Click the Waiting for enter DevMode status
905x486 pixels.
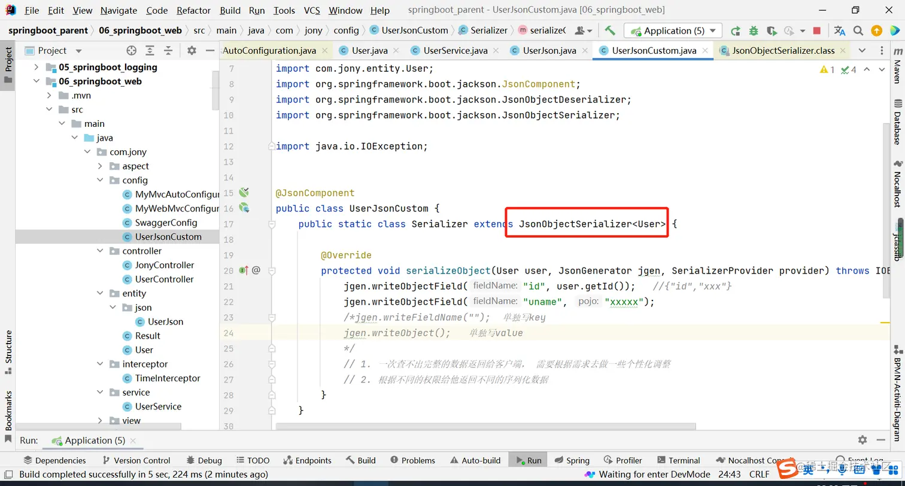pos(648,475)
